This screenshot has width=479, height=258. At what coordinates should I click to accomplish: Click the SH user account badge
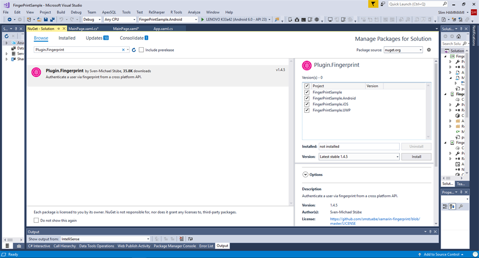pyautogui.click(x=474, y=12)
